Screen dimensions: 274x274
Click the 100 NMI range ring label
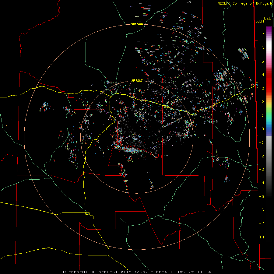(x=137, y=24)
